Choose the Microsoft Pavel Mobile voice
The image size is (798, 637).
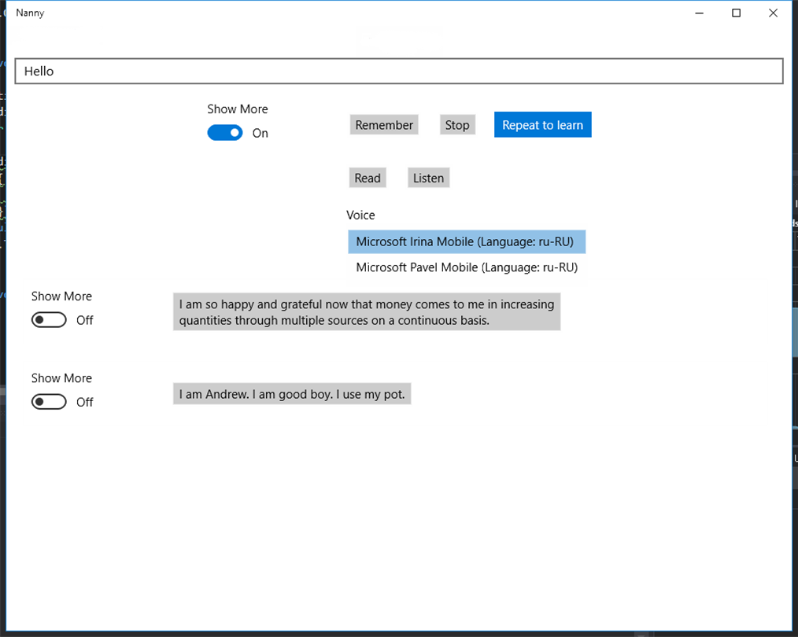pyautogui.click(x=466, y=267)
